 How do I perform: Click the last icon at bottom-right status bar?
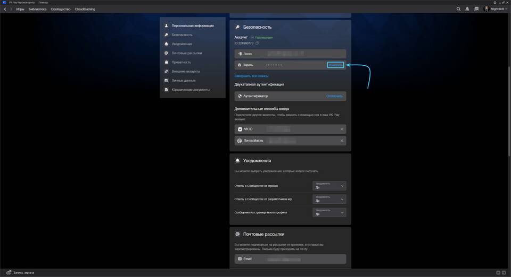pos(504,272)
